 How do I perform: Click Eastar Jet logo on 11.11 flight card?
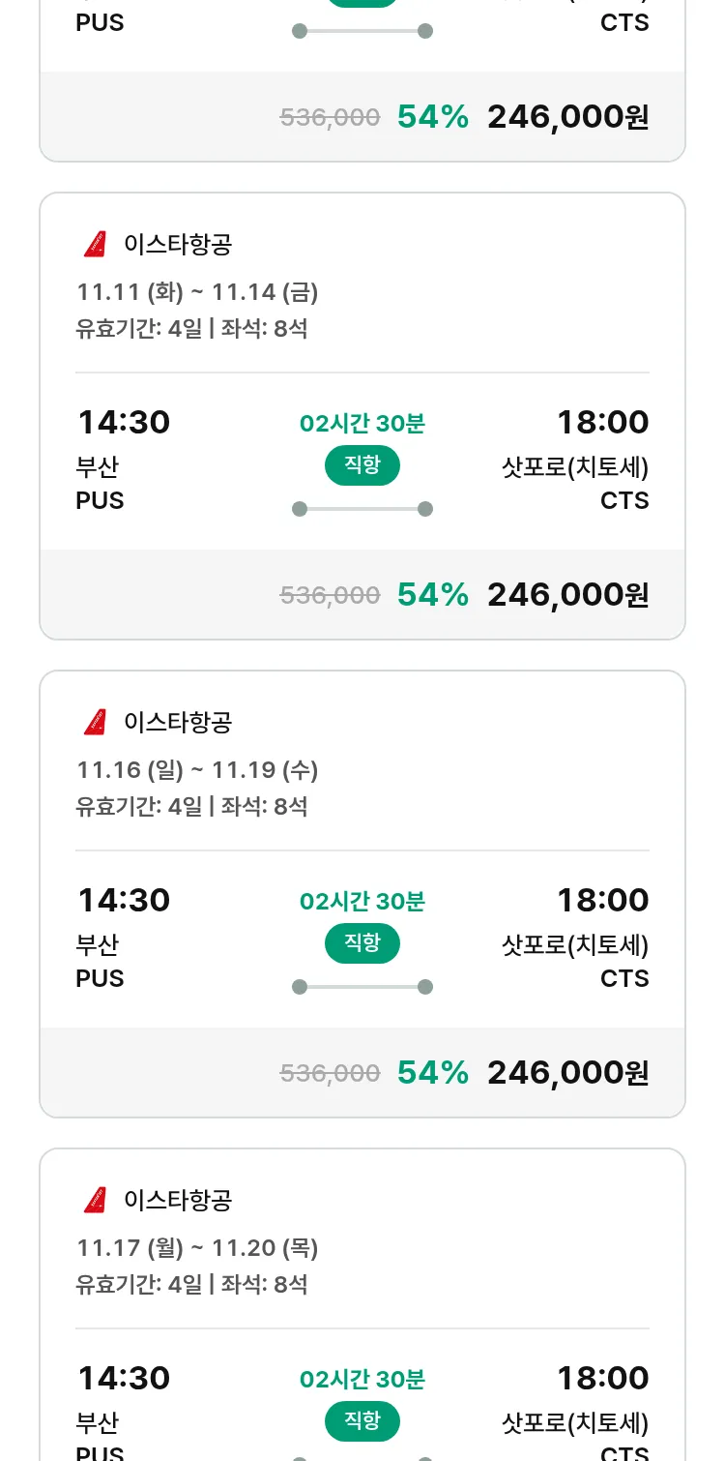[x=95, y=245]
